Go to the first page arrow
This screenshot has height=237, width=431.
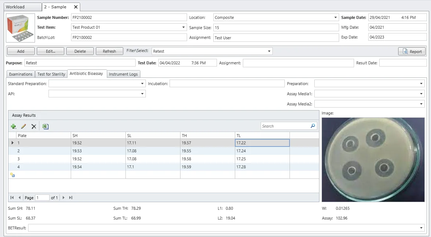tap(12, 198)
